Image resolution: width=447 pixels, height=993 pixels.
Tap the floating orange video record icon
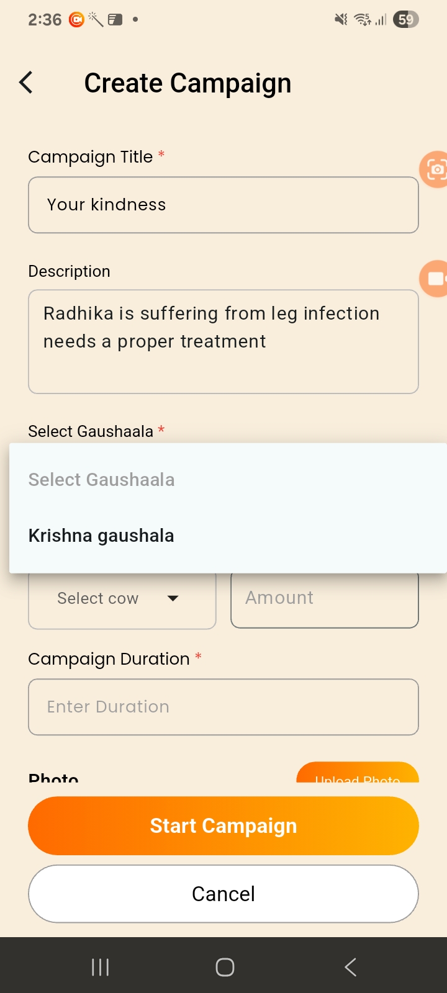point(435,279)
